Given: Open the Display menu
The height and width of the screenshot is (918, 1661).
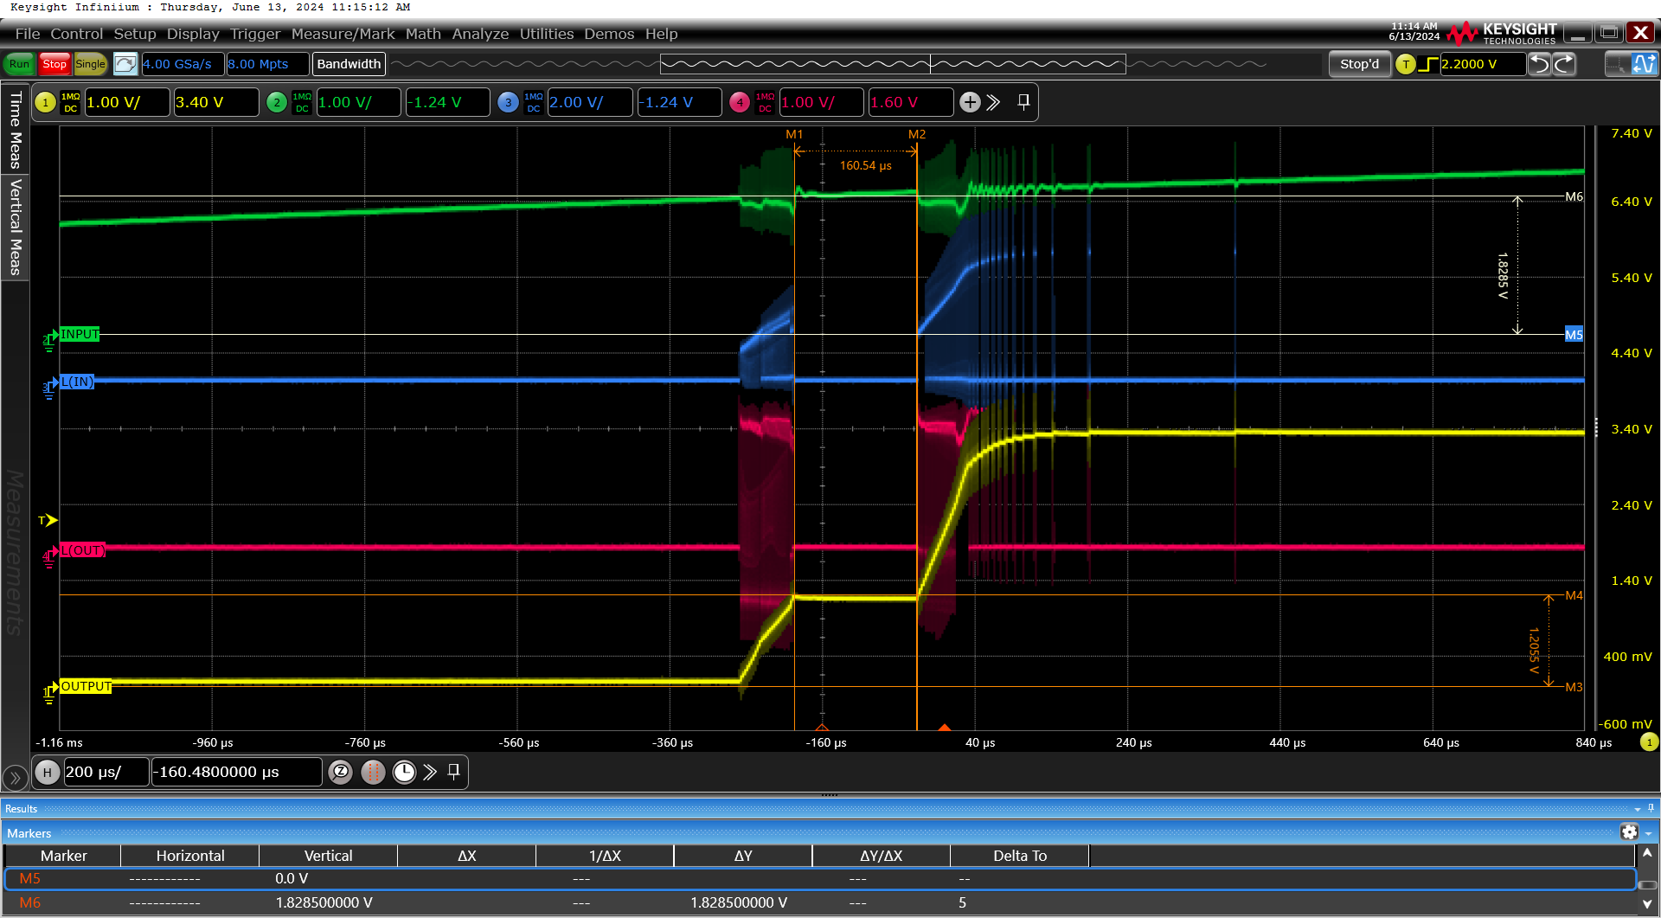Looking at the screenshot, I should tap(193, 34).
